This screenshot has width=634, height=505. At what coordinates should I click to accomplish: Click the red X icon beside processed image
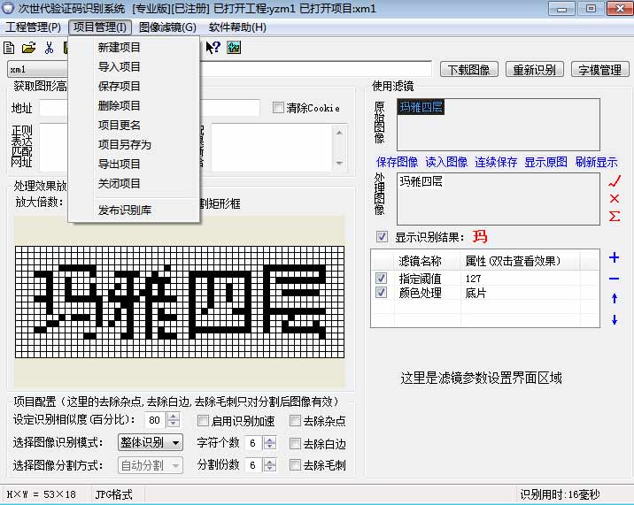(x=615, y=198)
